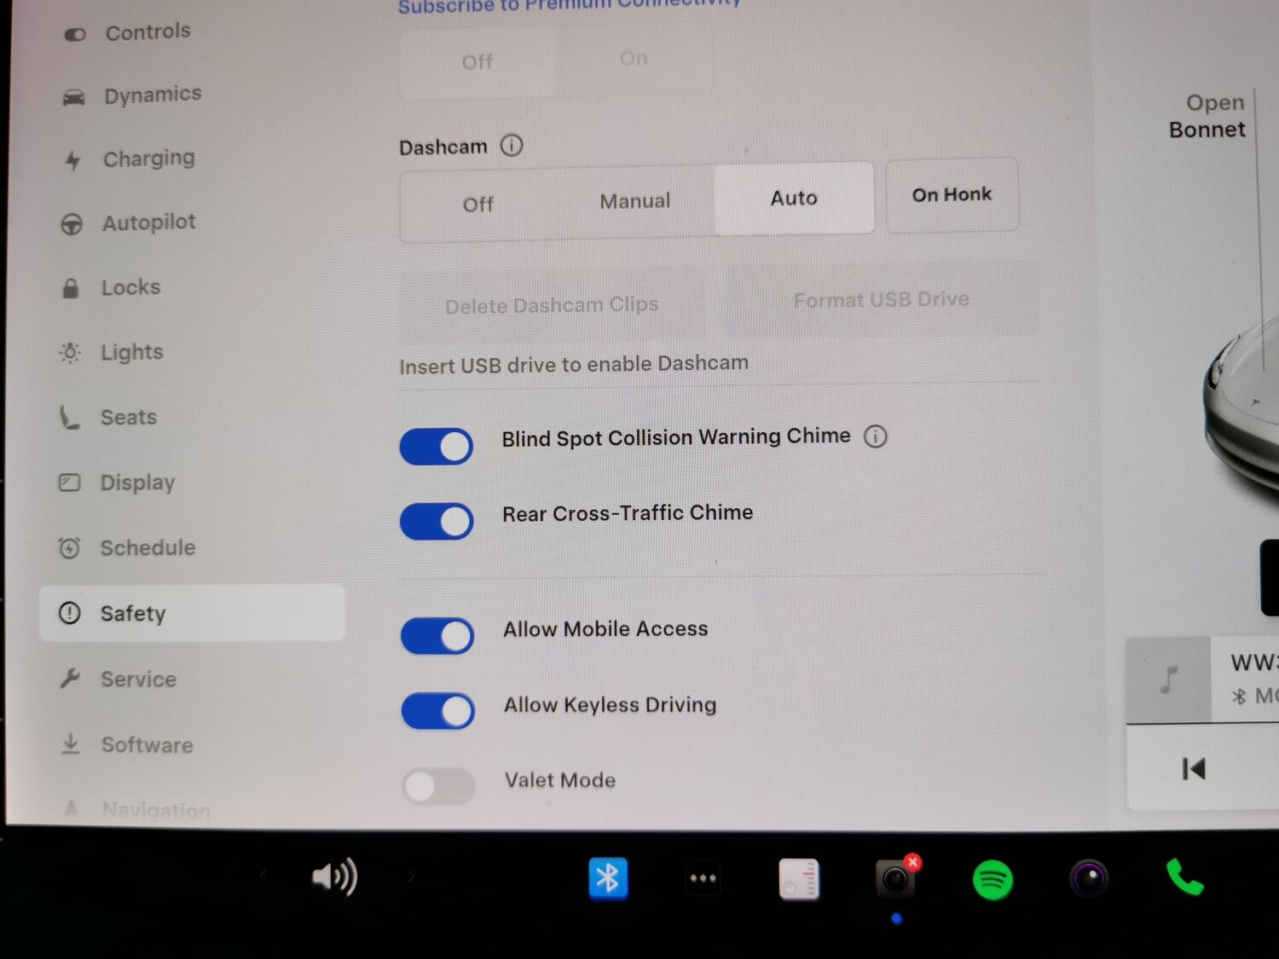The height and width of the screenshot is (959, 1279).
Task: Go to Charging settings
Action: point(148,159)
